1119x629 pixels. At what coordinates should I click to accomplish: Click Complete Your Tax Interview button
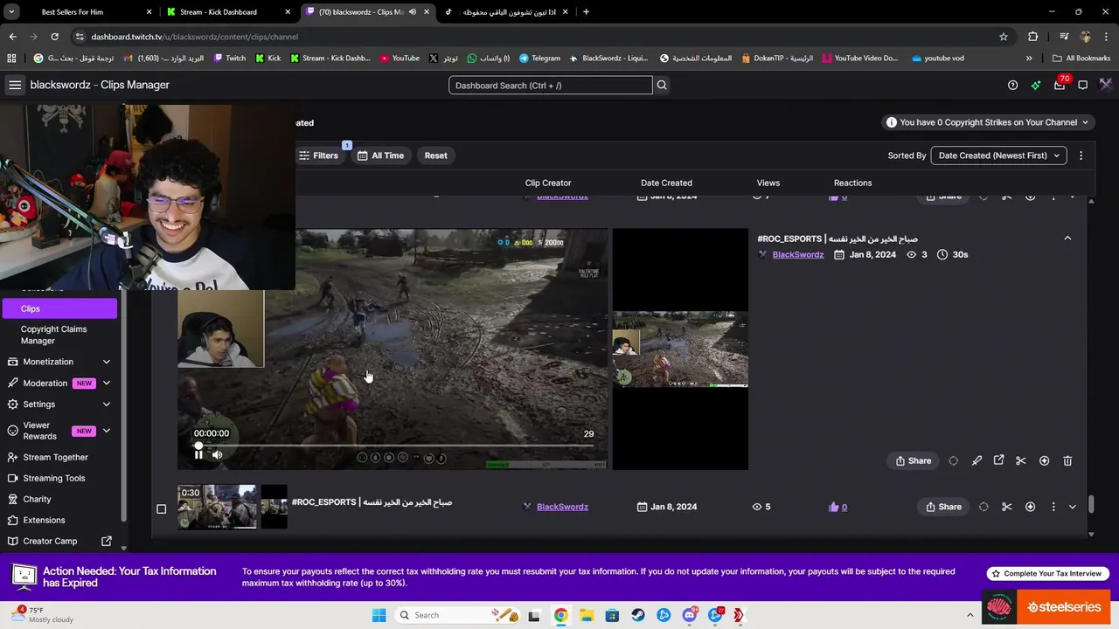pyautogui.click(x=1047, y=574)
